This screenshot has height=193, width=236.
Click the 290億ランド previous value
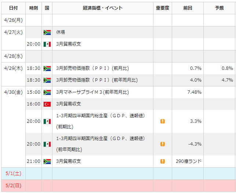189,161
